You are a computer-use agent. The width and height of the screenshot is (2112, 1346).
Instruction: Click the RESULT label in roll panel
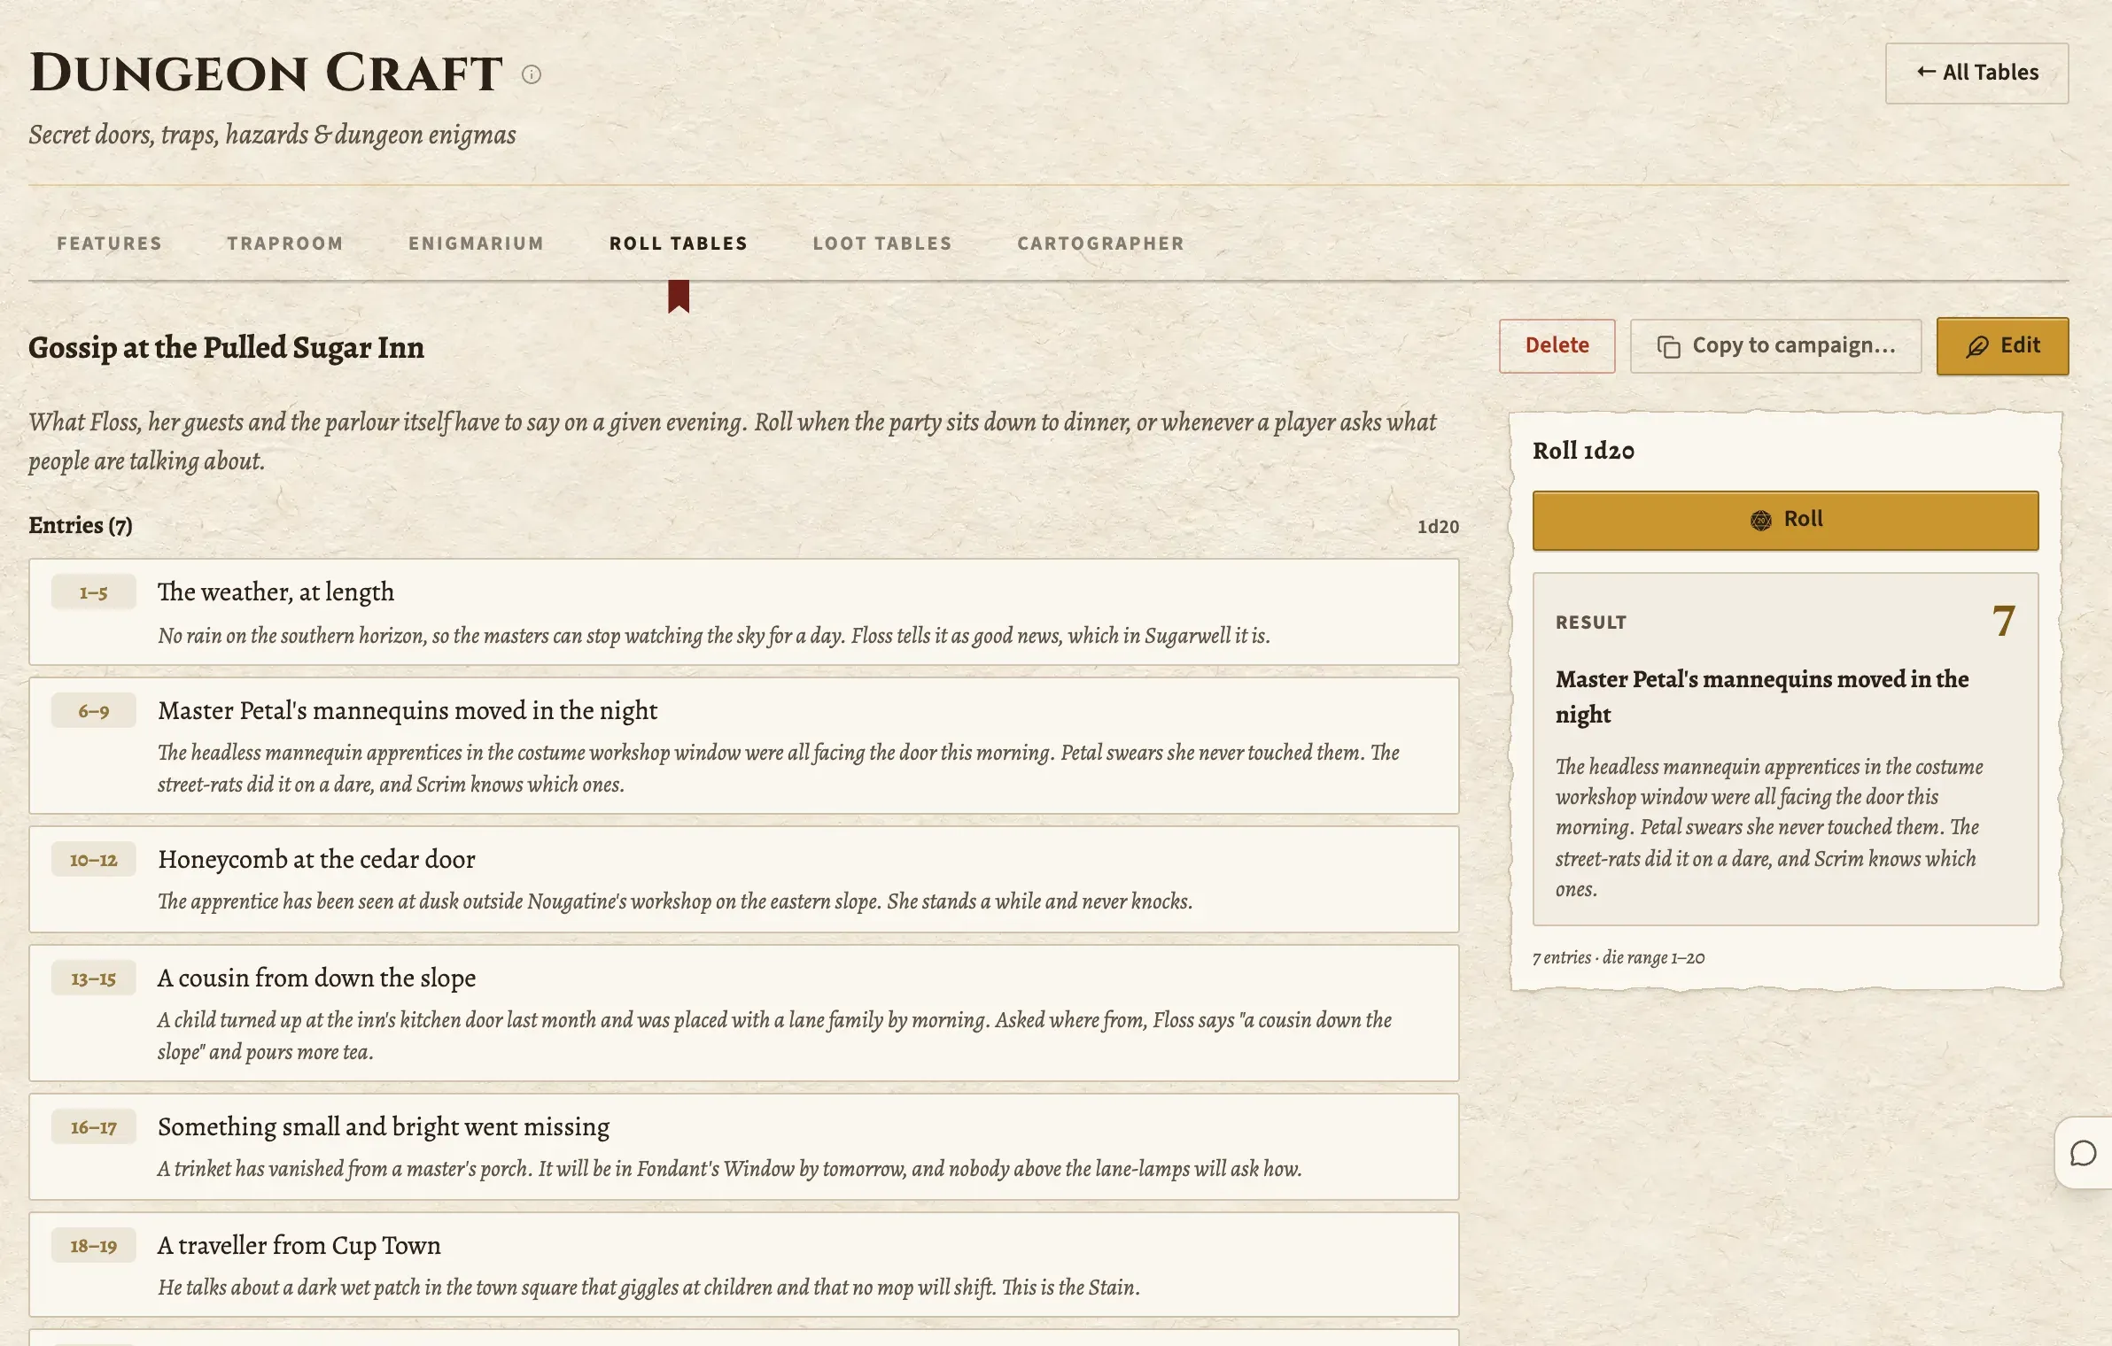coord(1591,623)
